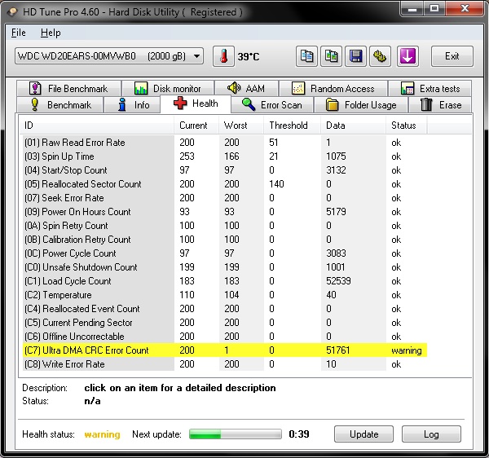Go to the Benchmark tab
Viewport: 489px width, 458px height.
[60, 105]
